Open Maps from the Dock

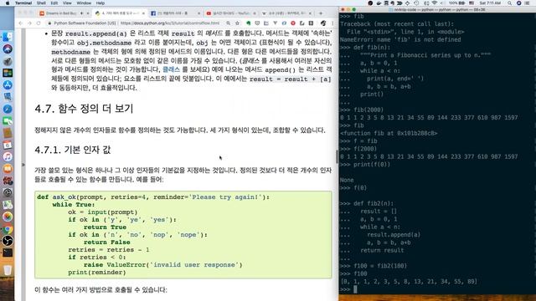[8, 204]
